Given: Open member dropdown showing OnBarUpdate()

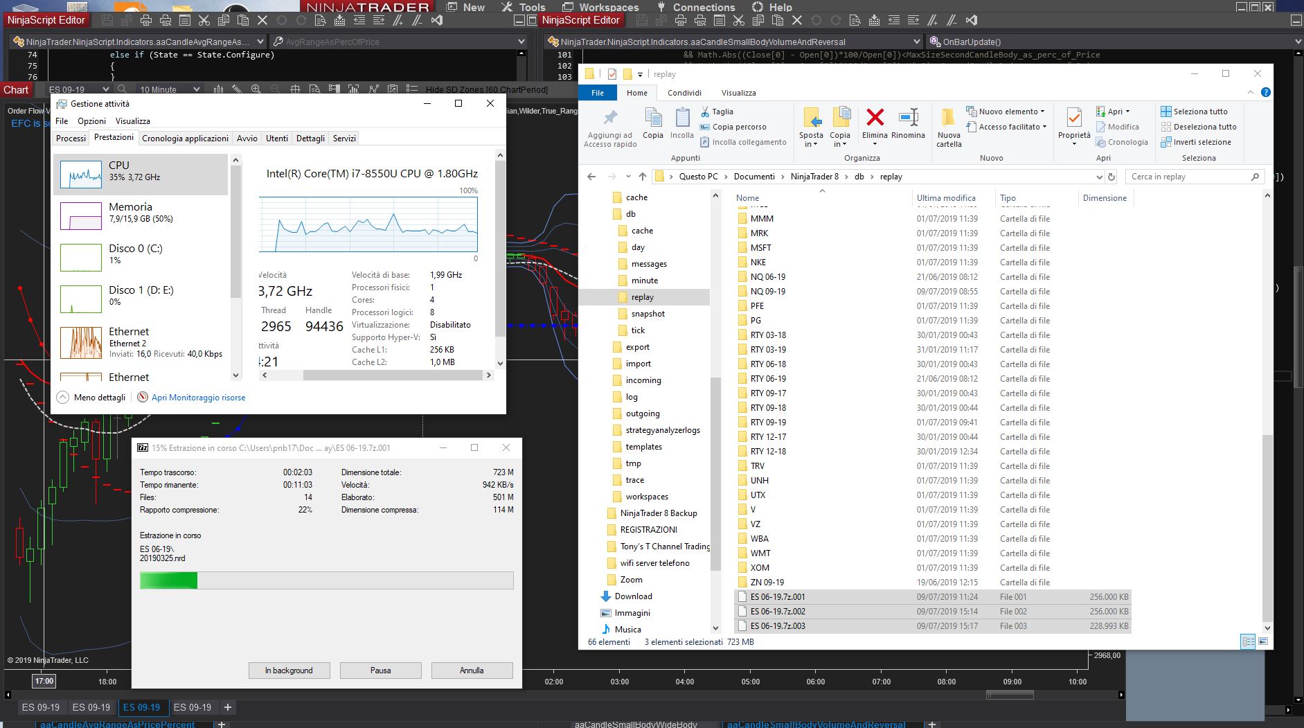Looking at the screenshot, I should [x=1298, y=42].
